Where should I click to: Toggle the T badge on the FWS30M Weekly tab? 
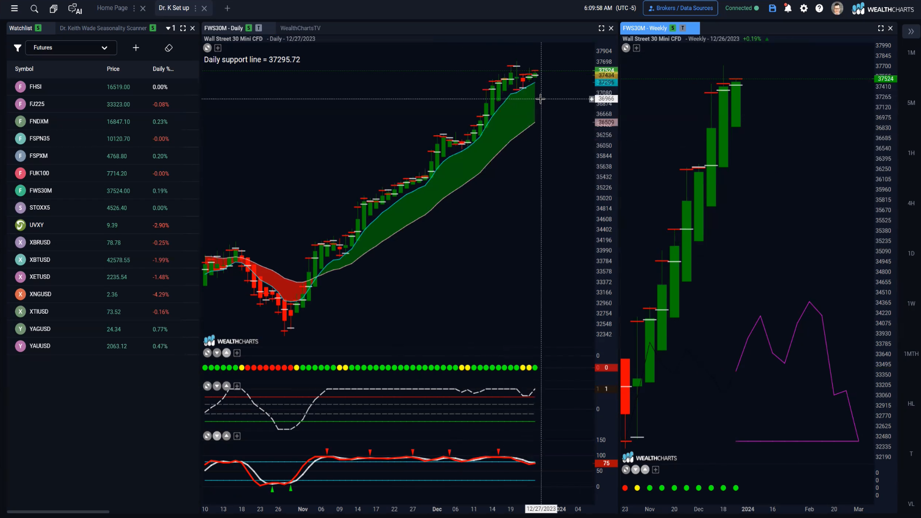point(683,28)
